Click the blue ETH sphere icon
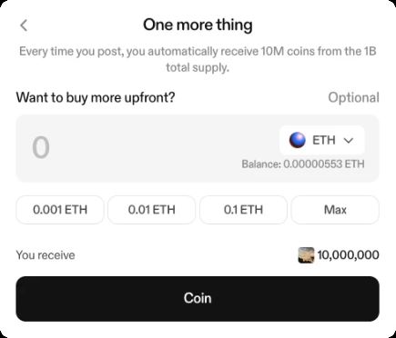The width and height of the screenshot is (396, 338). [x=297, y=140]
